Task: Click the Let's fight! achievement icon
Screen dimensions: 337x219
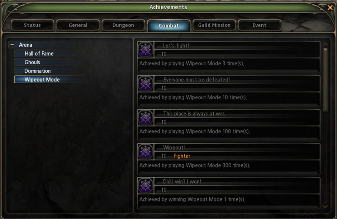Action: (x=146, y=50)
